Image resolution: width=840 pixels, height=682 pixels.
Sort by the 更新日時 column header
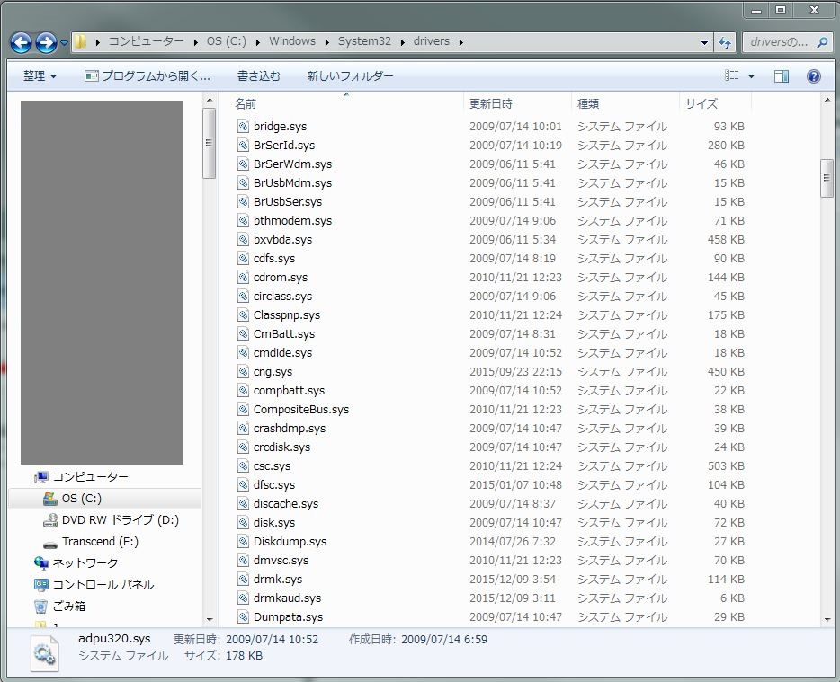pos(491,104)
